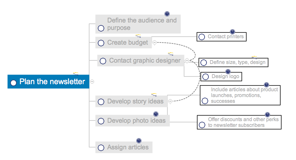
Task: Select the Define the audience and purpose topic
Action: pyautogui.click(x=141, y=24)
